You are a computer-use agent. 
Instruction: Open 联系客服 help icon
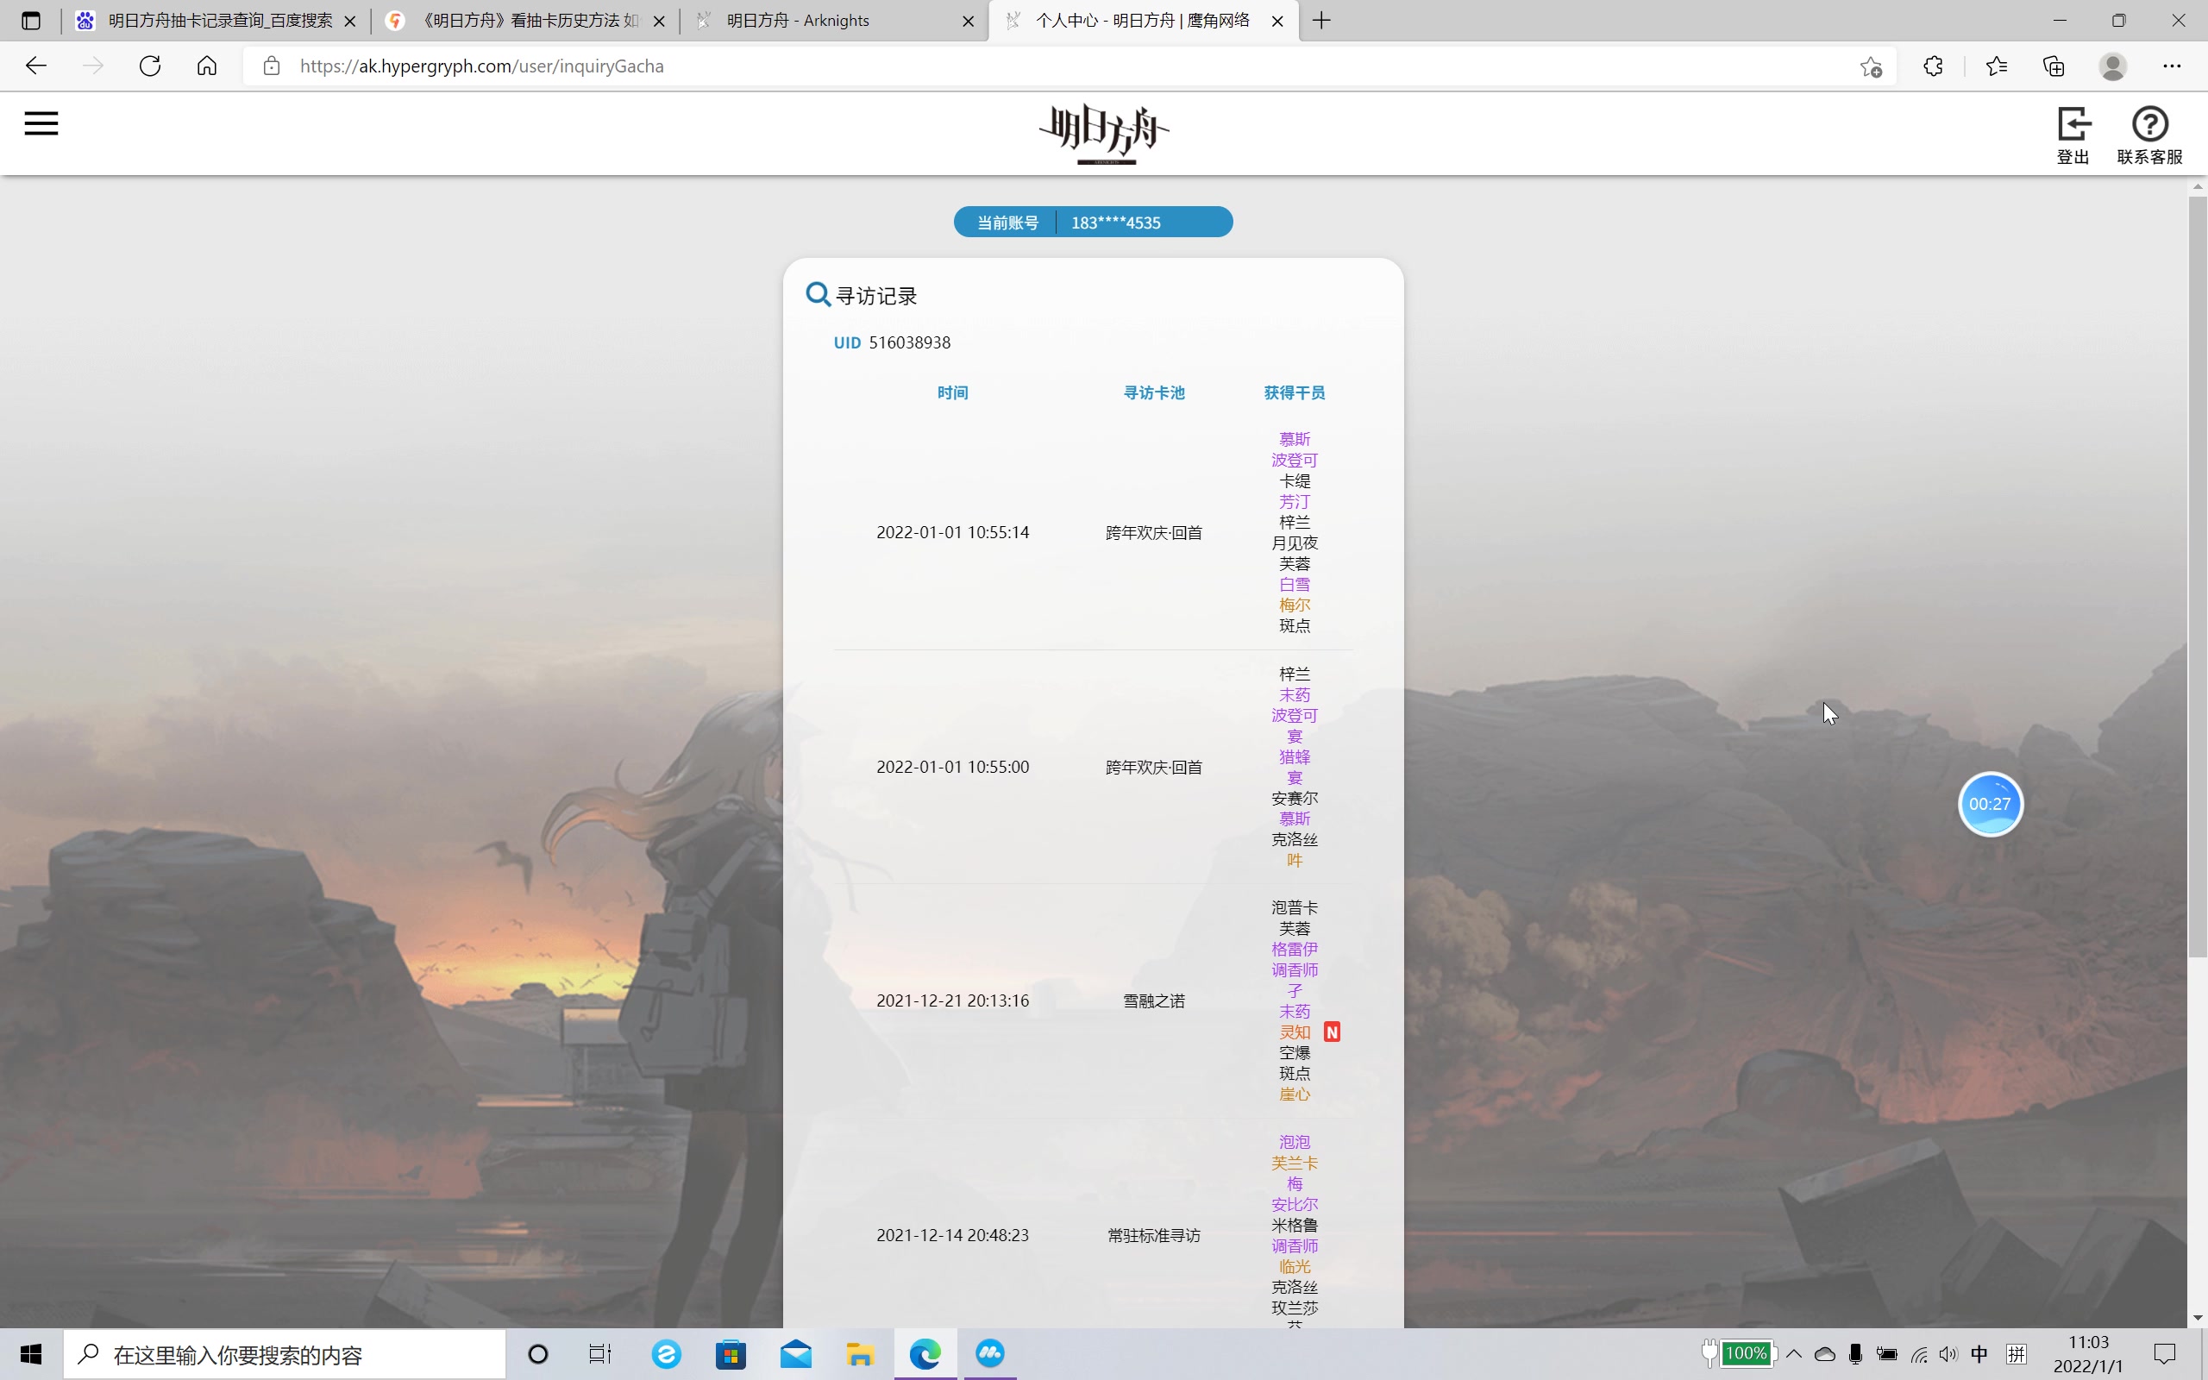point(2149,136)
